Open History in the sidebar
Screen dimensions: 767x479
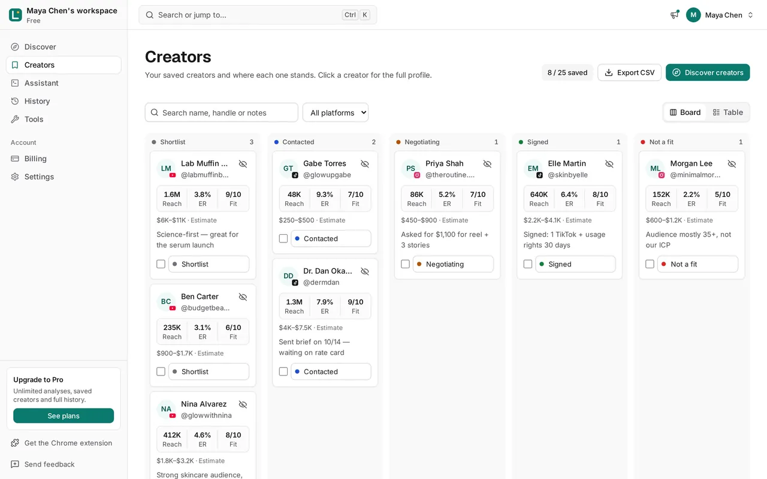pos(64,101)
